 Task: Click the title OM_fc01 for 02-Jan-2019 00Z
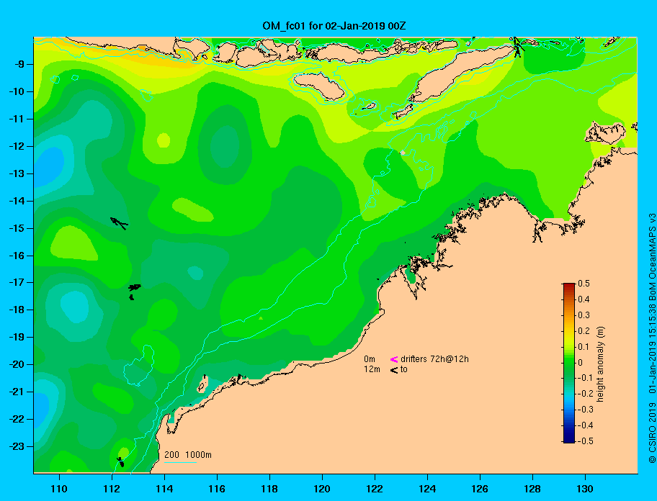coord(334,26)
